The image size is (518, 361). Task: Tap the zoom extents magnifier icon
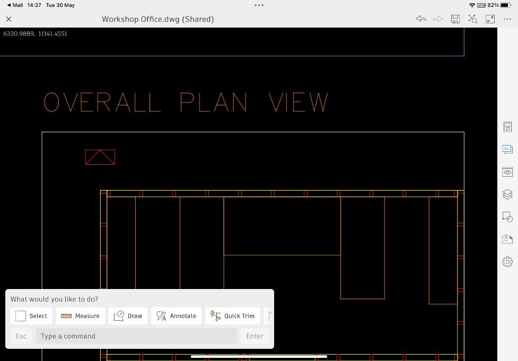[x=473, y=19]
